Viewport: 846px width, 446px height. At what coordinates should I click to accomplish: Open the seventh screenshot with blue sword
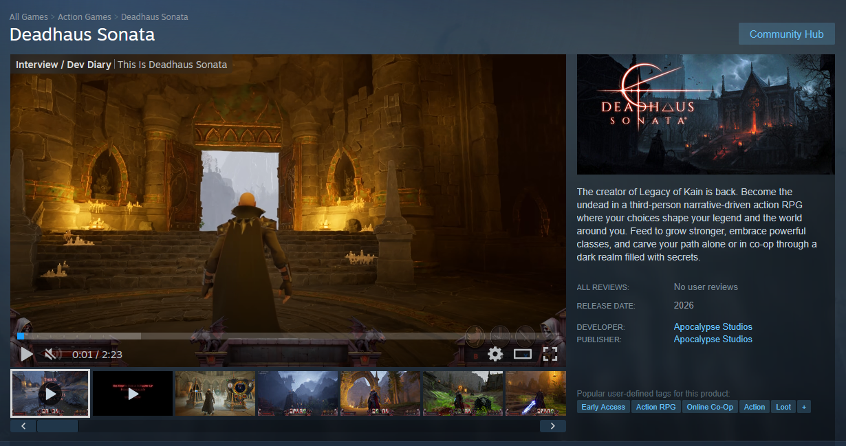pos(536,394)
